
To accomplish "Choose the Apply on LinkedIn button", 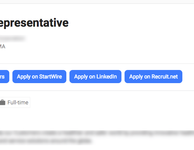I will pos(95,77).
